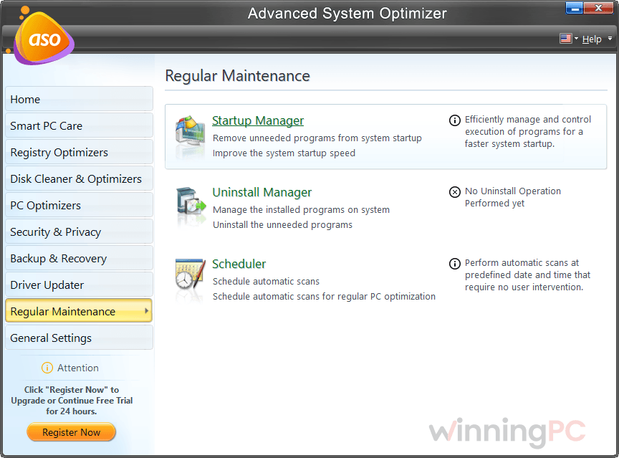Click the Register Now button

point(71,432)
